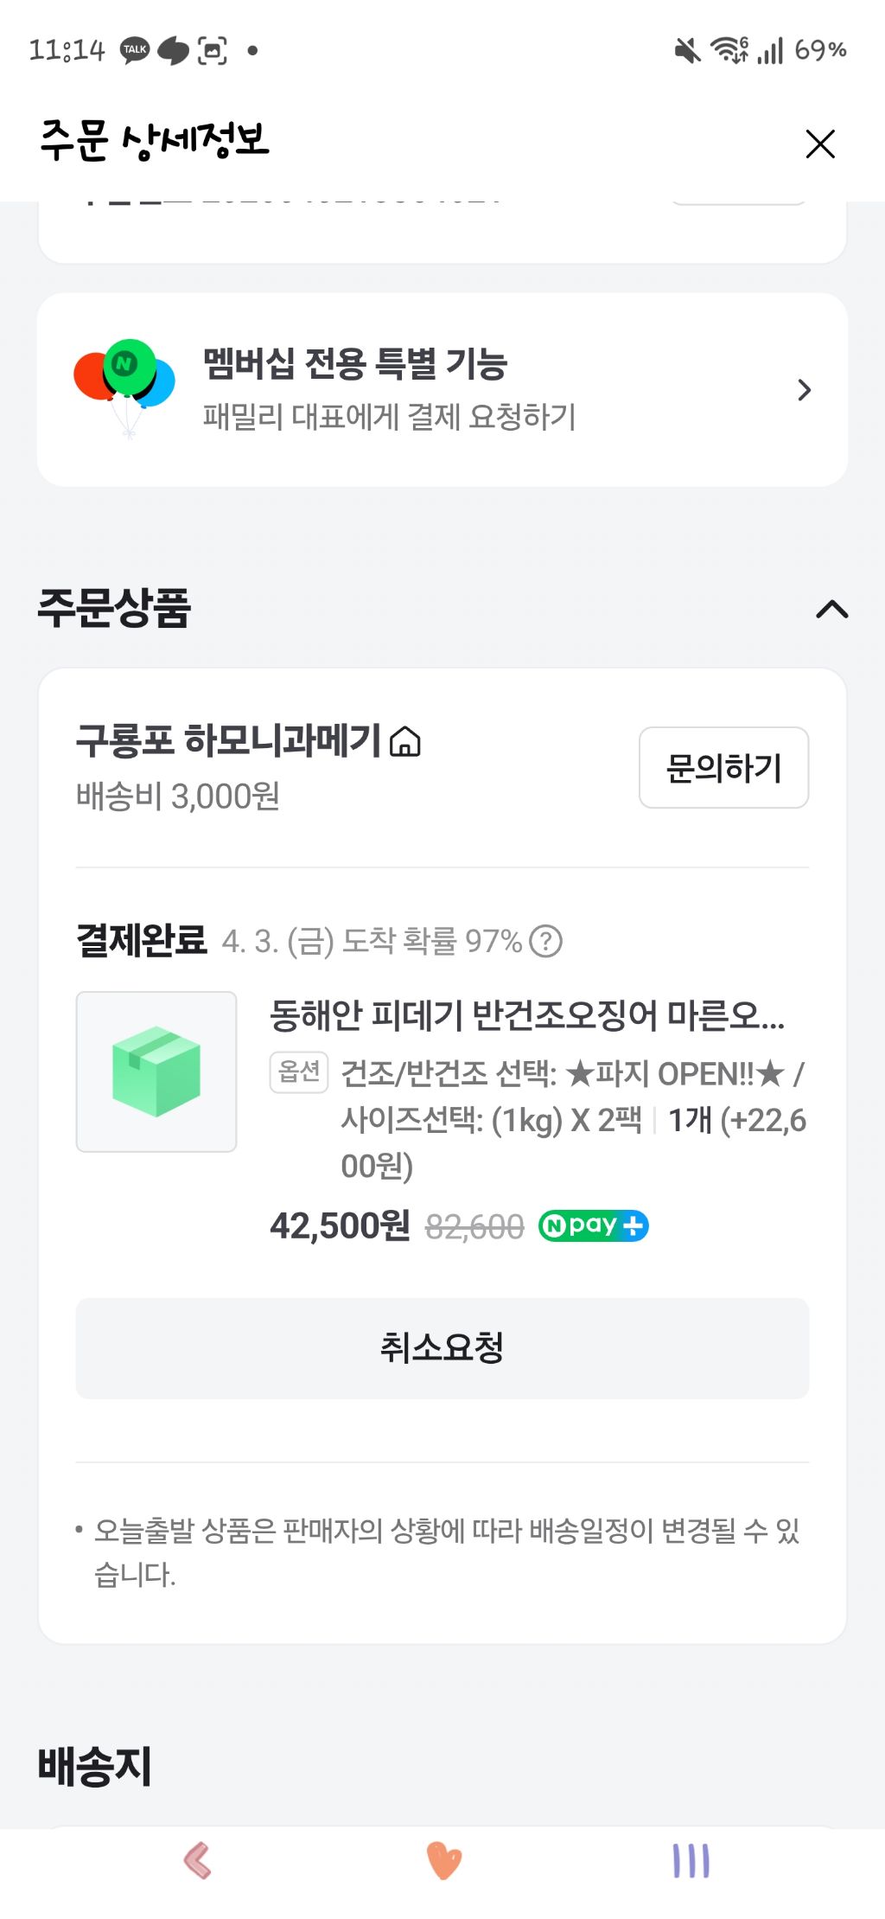Tap the 결제완료 order status label
This screenshot has width=885, height=1919.
(142, 940)
